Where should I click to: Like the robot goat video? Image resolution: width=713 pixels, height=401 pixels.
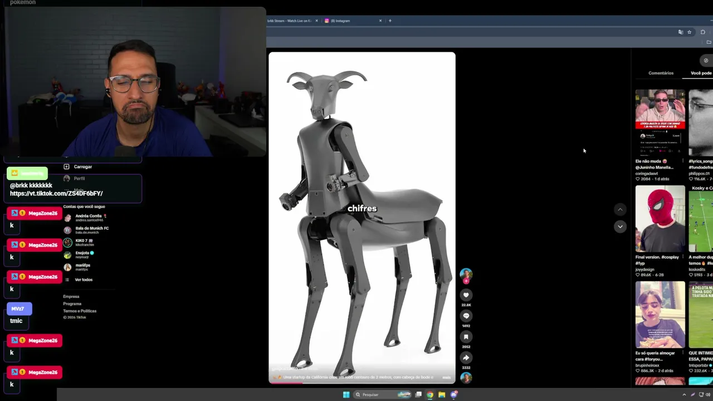[466, 295]
